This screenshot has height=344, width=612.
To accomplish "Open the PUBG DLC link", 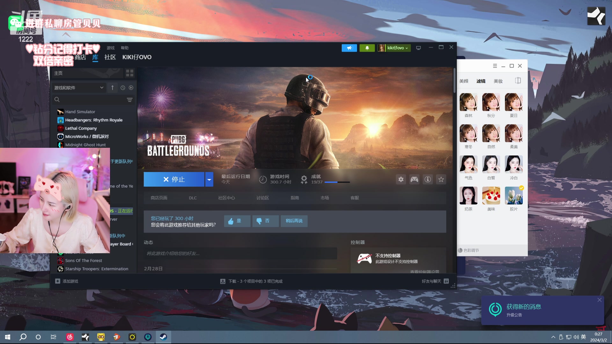I will pos(193,198).
